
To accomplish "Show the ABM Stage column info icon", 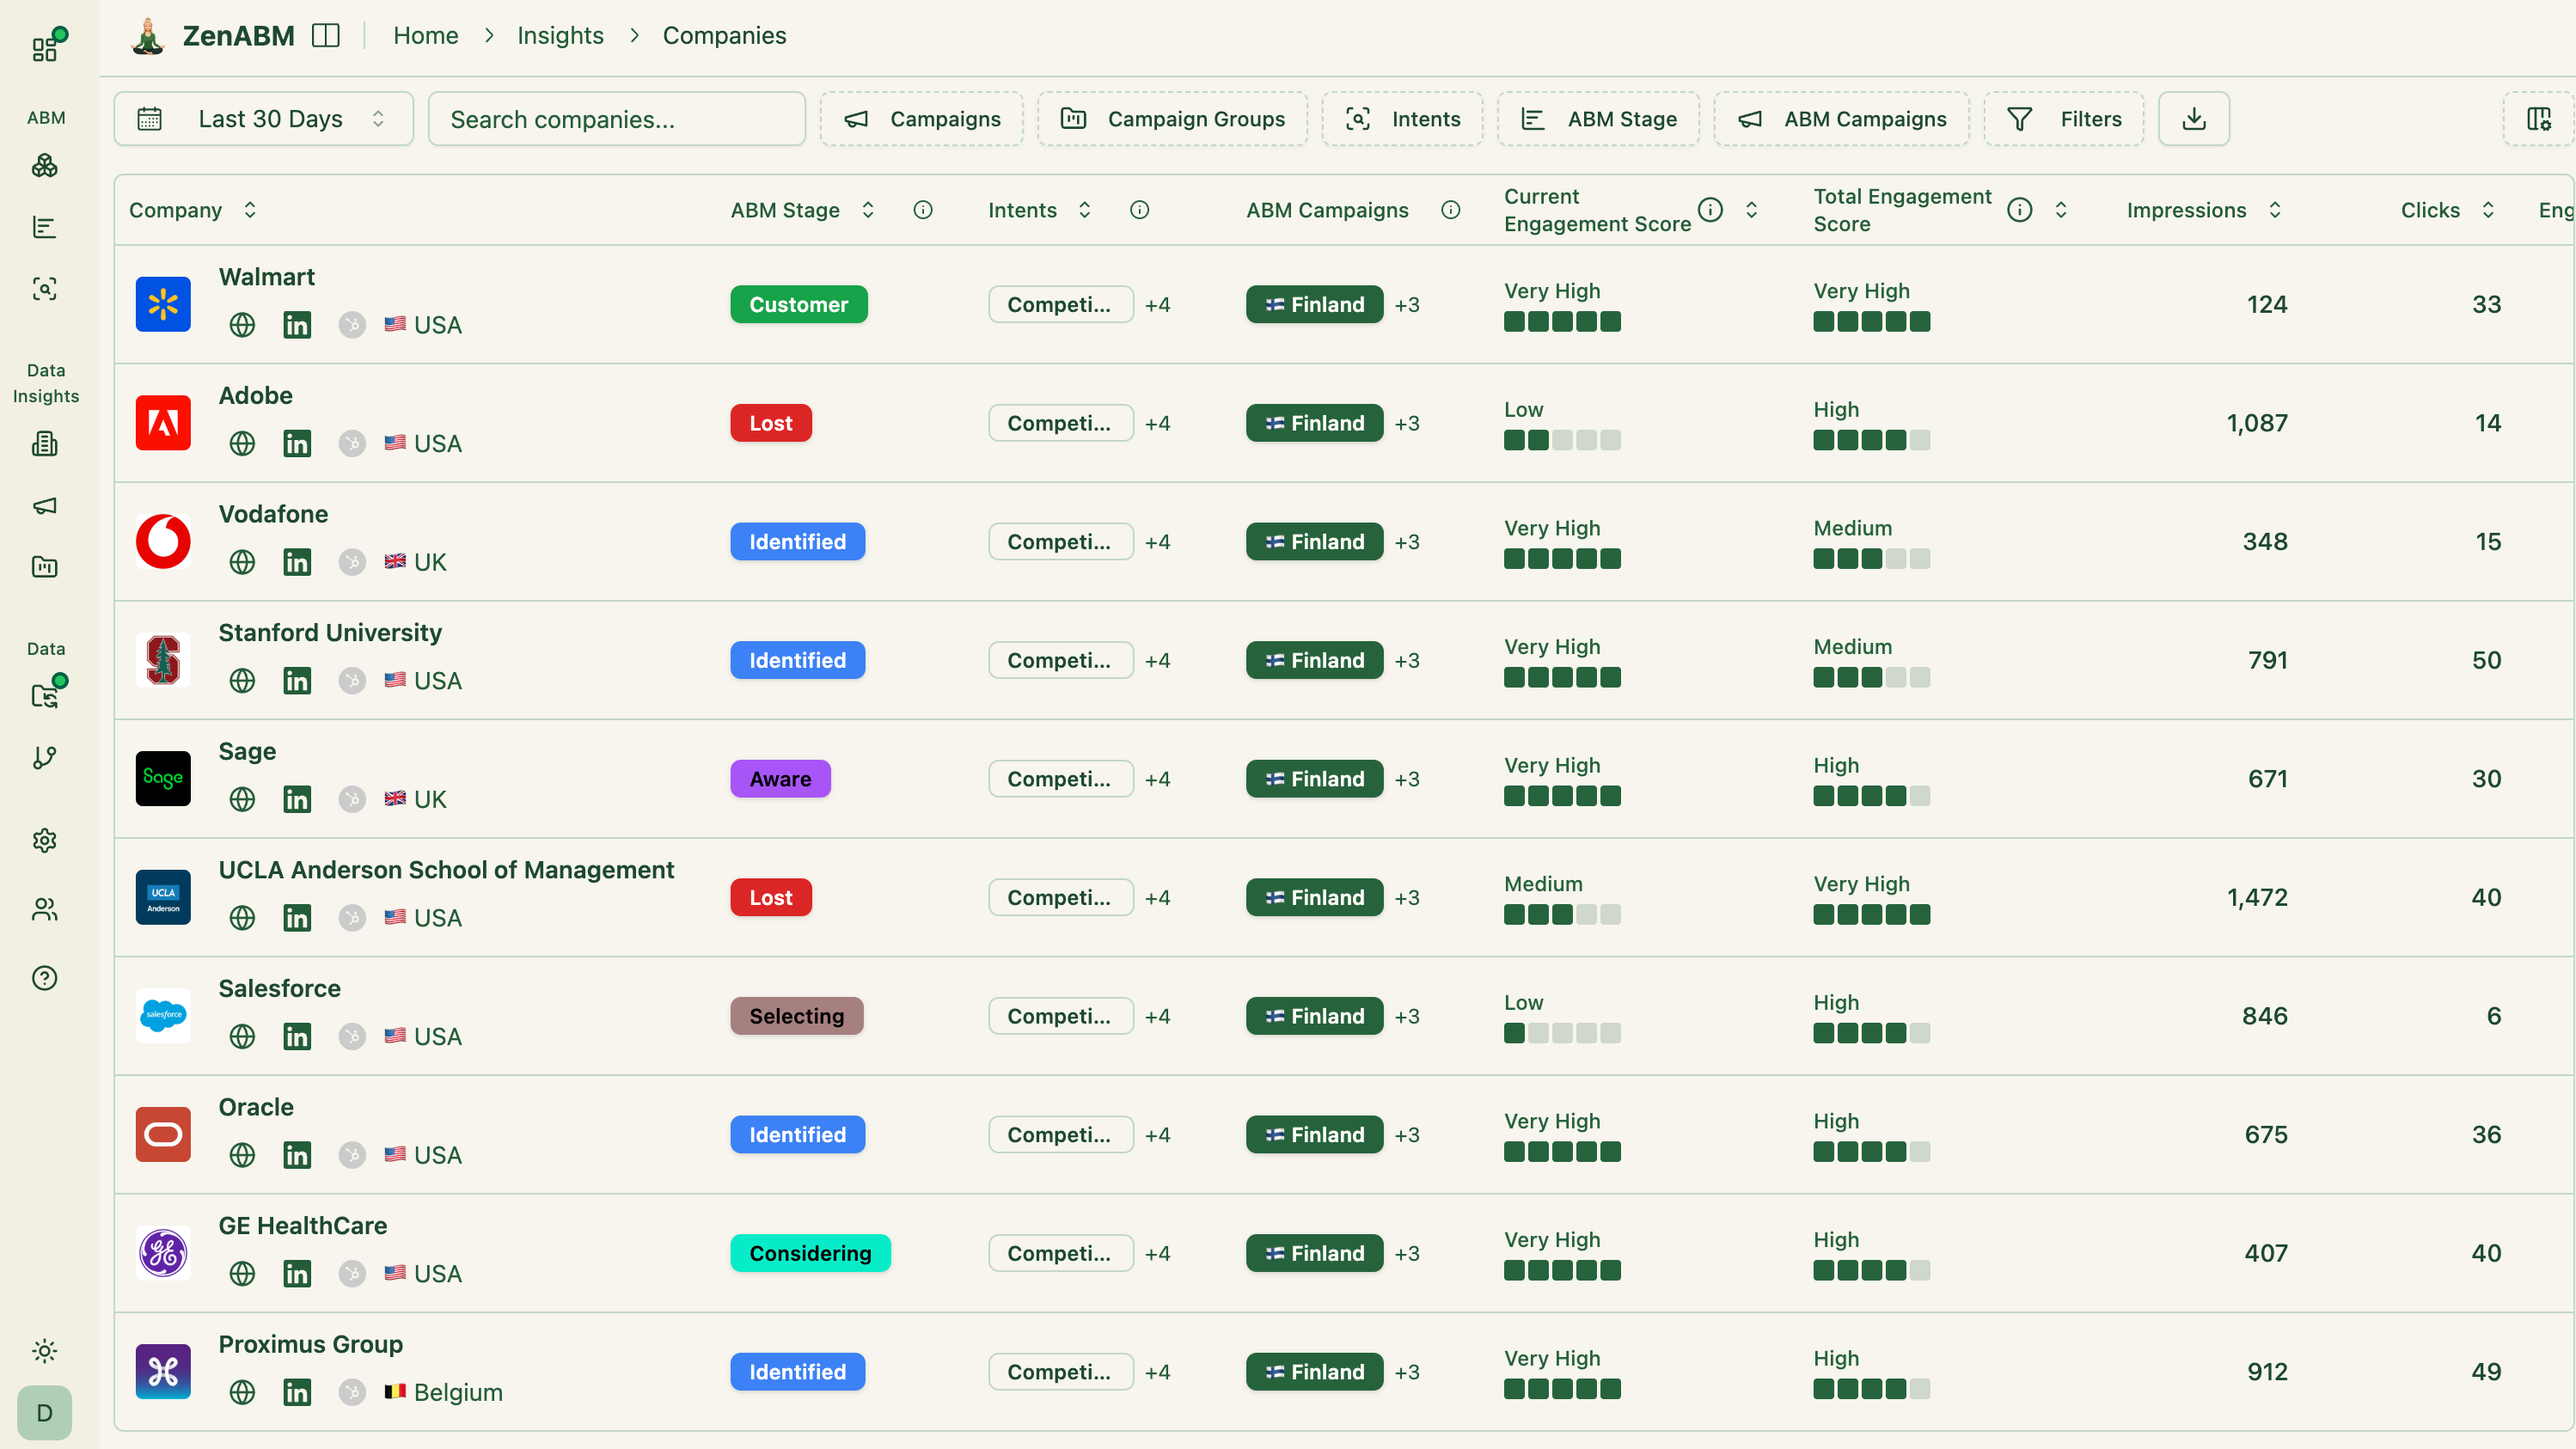I will (923, 210).
